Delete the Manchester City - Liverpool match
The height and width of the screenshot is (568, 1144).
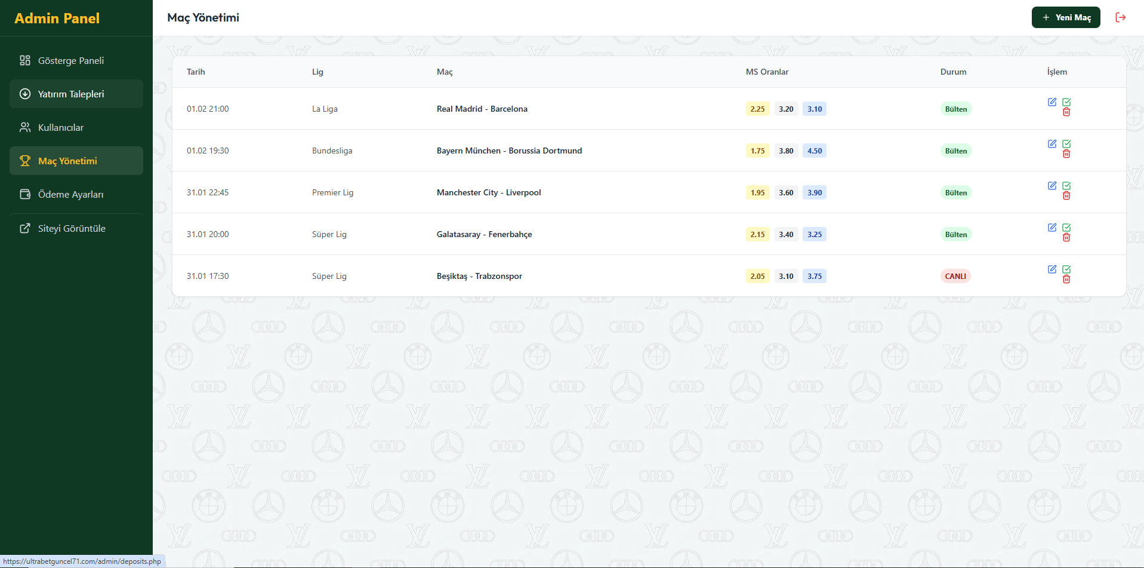pos(1066,195)
